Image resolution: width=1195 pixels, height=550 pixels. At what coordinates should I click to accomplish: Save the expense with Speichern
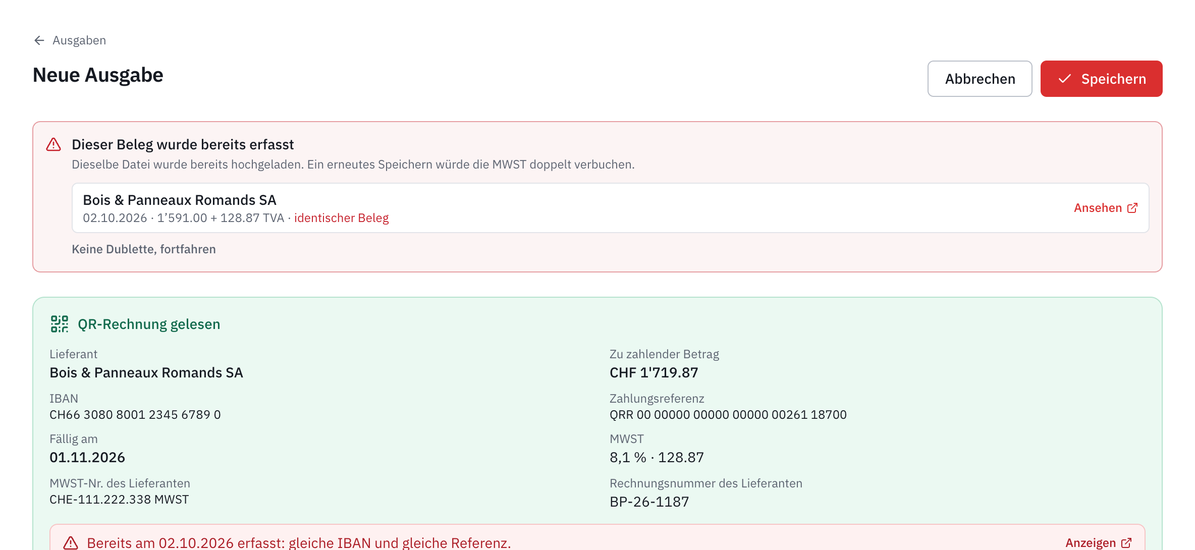(x=1101, y=79)
